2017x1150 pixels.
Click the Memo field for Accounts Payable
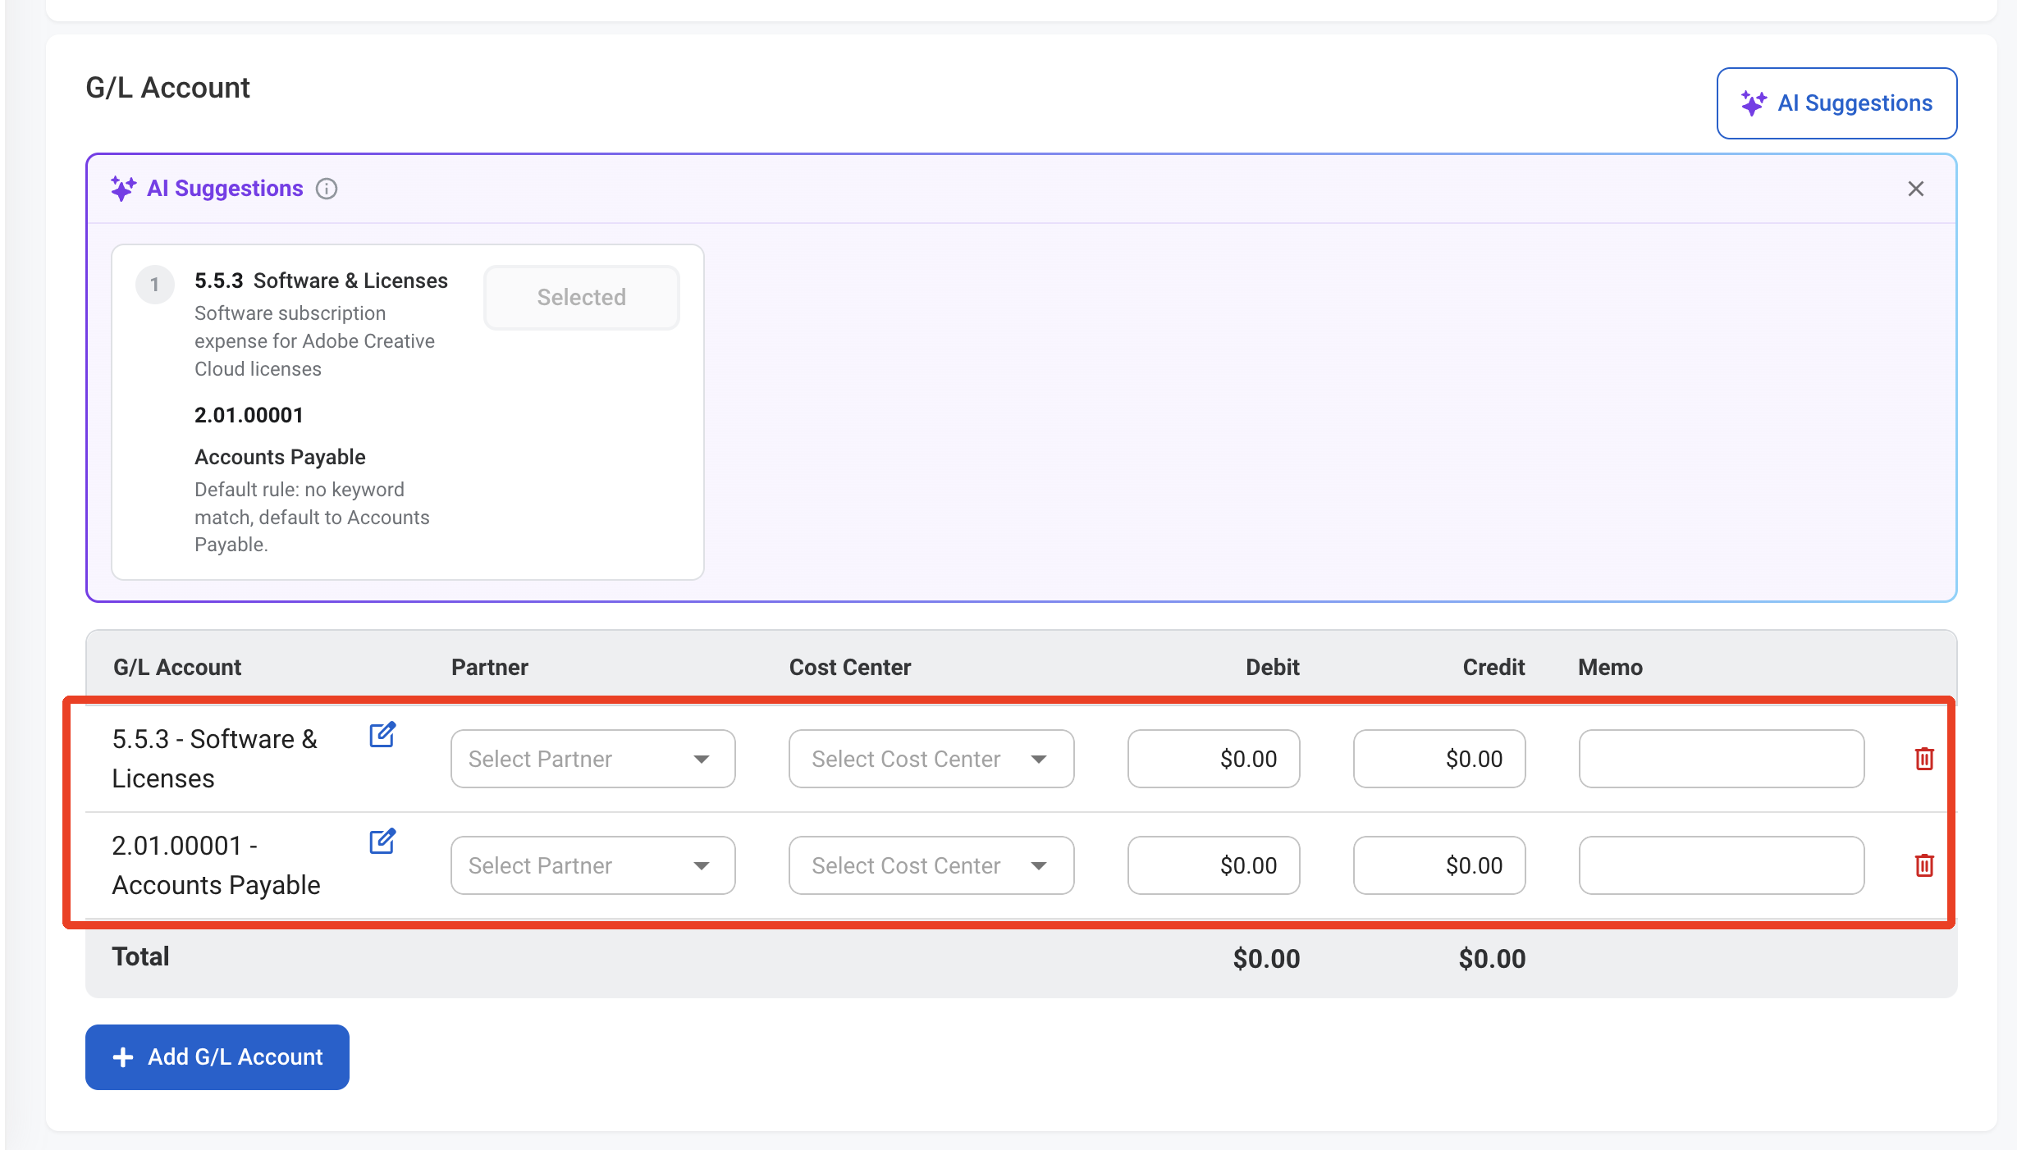click(1722, 865)
